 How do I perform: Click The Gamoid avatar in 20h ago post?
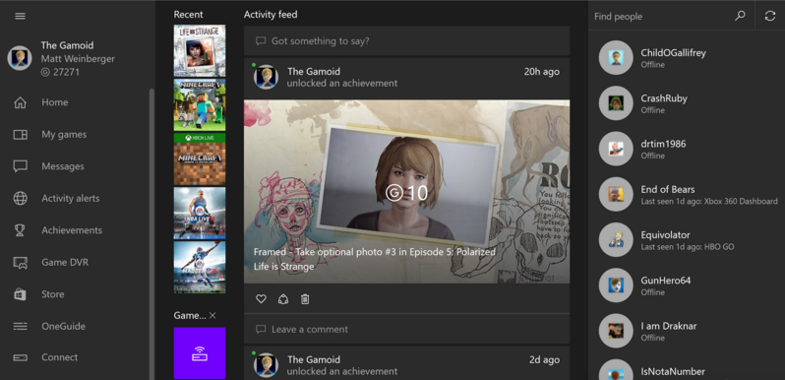click(266, 77)
